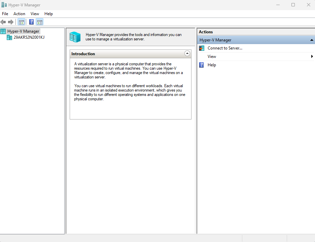
Task: Collapse the Introduction section
Action: pos(187,54)
